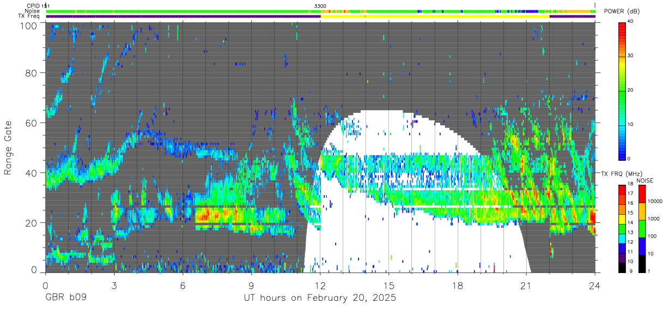Click the yellow section of the TX Freq strip
The width and height of the screenshot is (669, 309).
435,16
